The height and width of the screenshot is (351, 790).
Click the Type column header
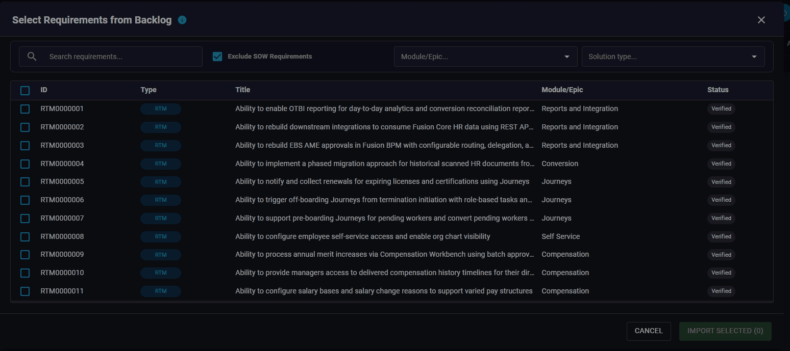click(149, 90)
